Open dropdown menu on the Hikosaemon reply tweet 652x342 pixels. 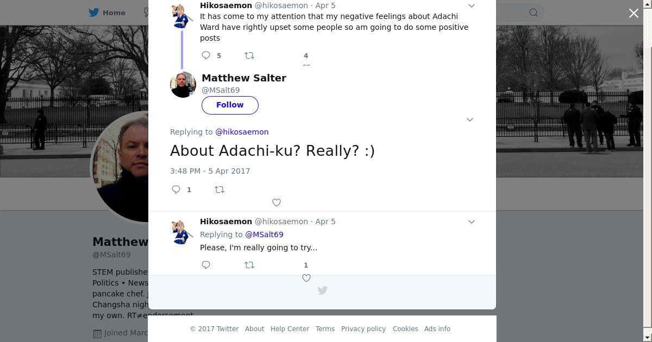[472, 221]
